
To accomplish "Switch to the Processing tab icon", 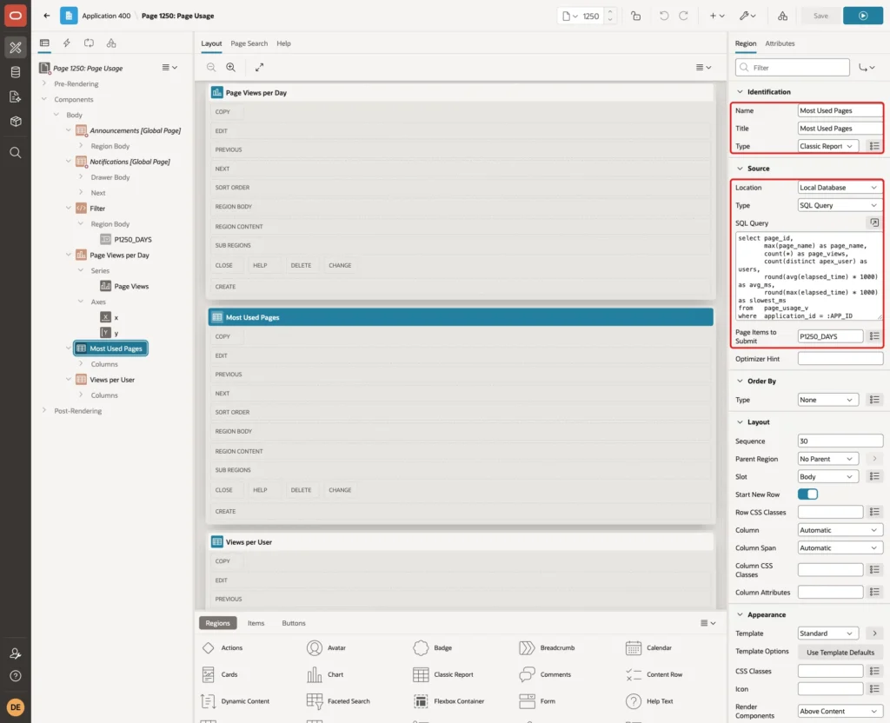I will click(89, 43).
